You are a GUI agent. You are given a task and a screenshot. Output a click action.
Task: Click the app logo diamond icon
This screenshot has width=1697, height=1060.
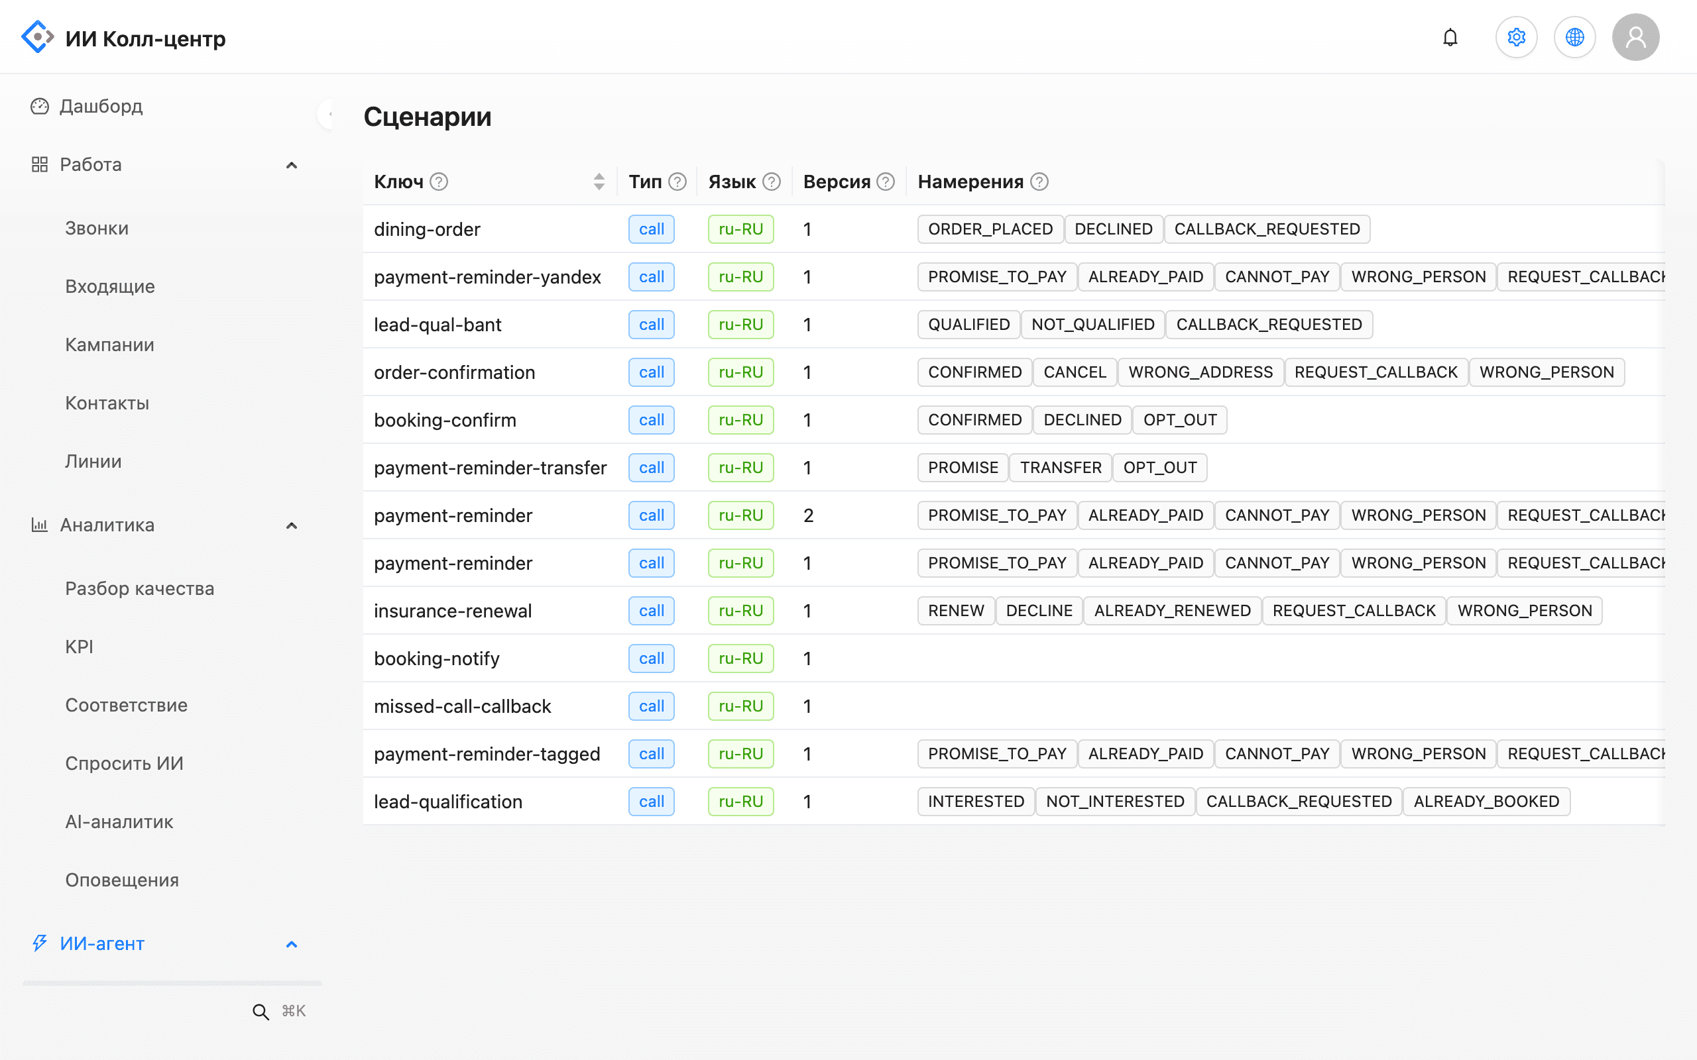[37, 37]
